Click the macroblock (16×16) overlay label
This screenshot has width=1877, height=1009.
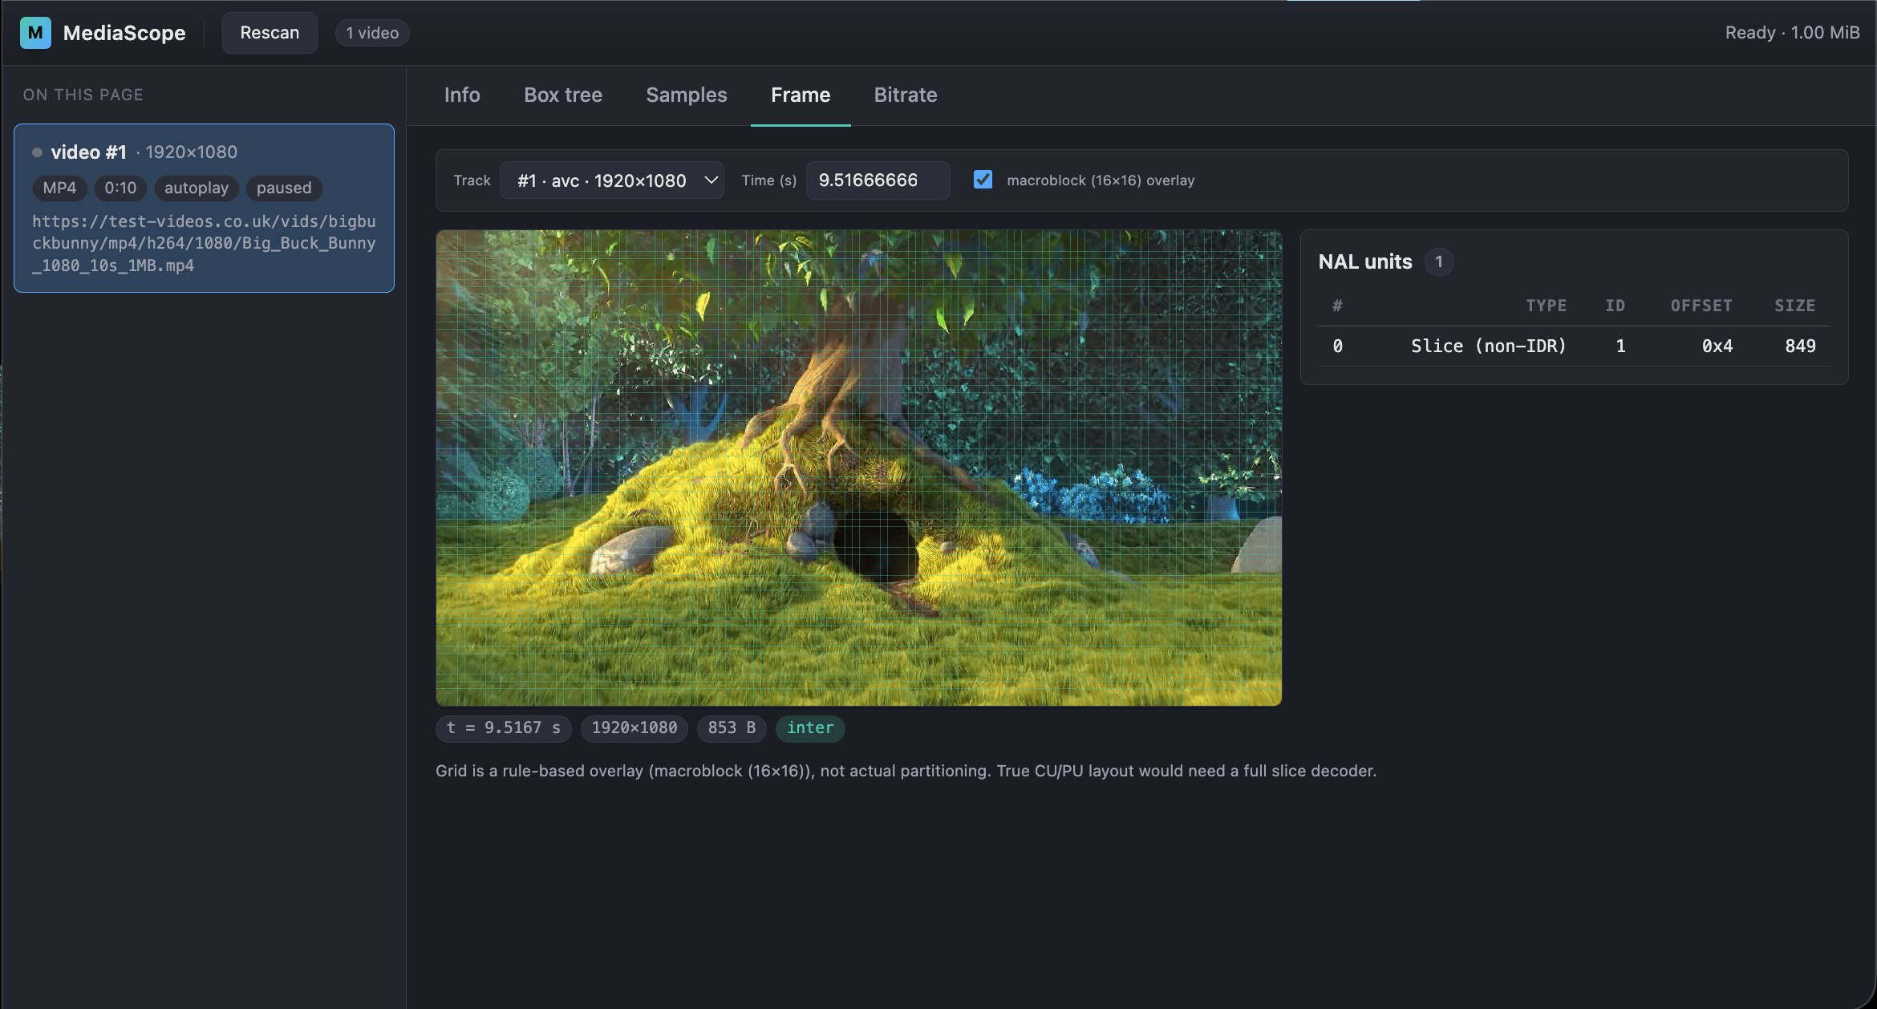[1101, 180]
